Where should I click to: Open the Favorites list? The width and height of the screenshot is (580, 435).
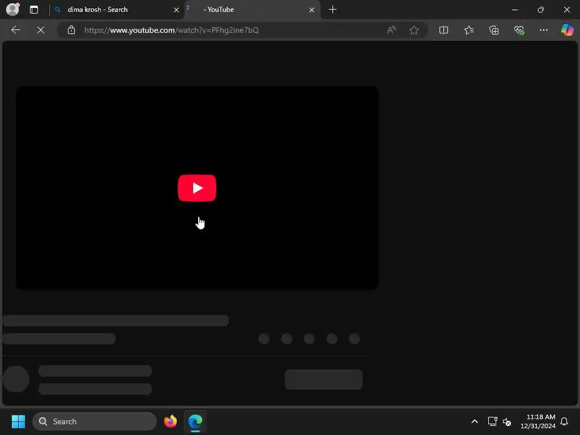468,30
